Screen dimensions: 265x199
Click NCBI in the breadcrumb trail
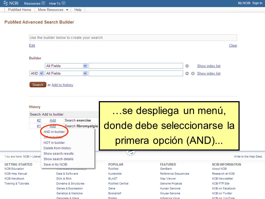pyautogui.click(x=26, y=156)
